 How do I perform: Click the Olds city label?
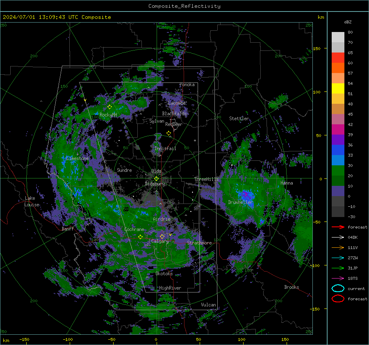click(x=156, y=171)
